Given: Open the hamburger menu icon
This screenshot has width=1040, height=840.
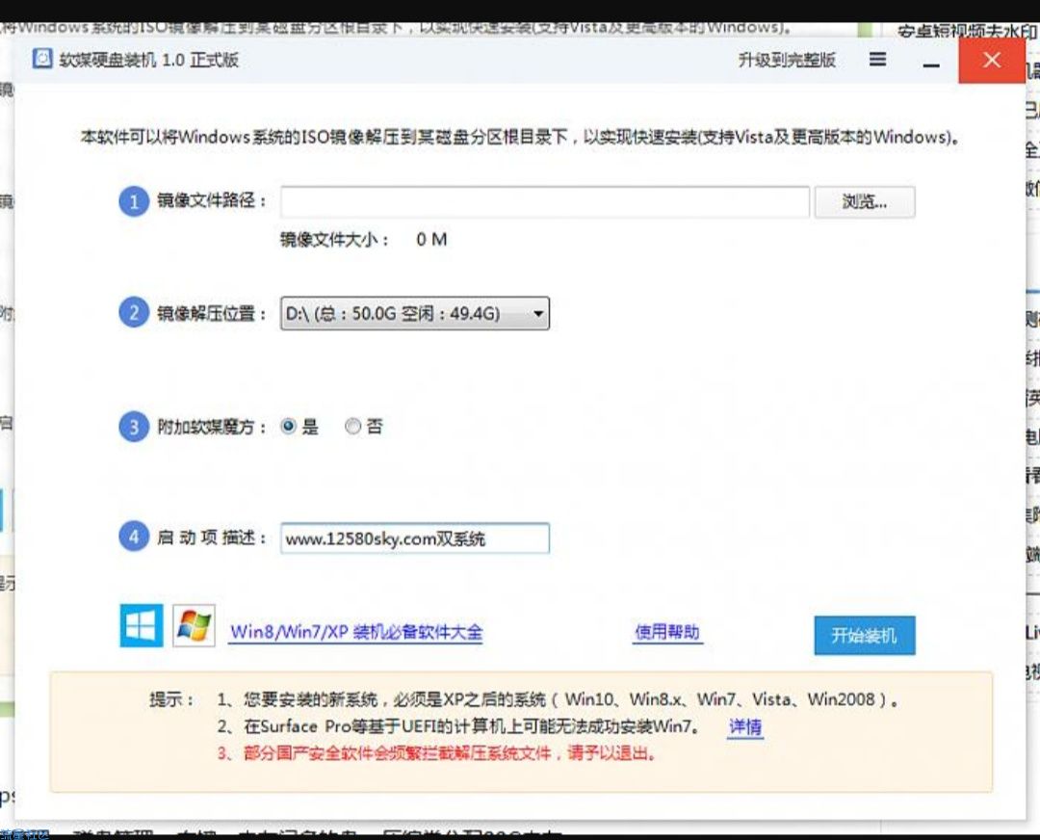Looking at the screenshot, I should tap(877, 60).
